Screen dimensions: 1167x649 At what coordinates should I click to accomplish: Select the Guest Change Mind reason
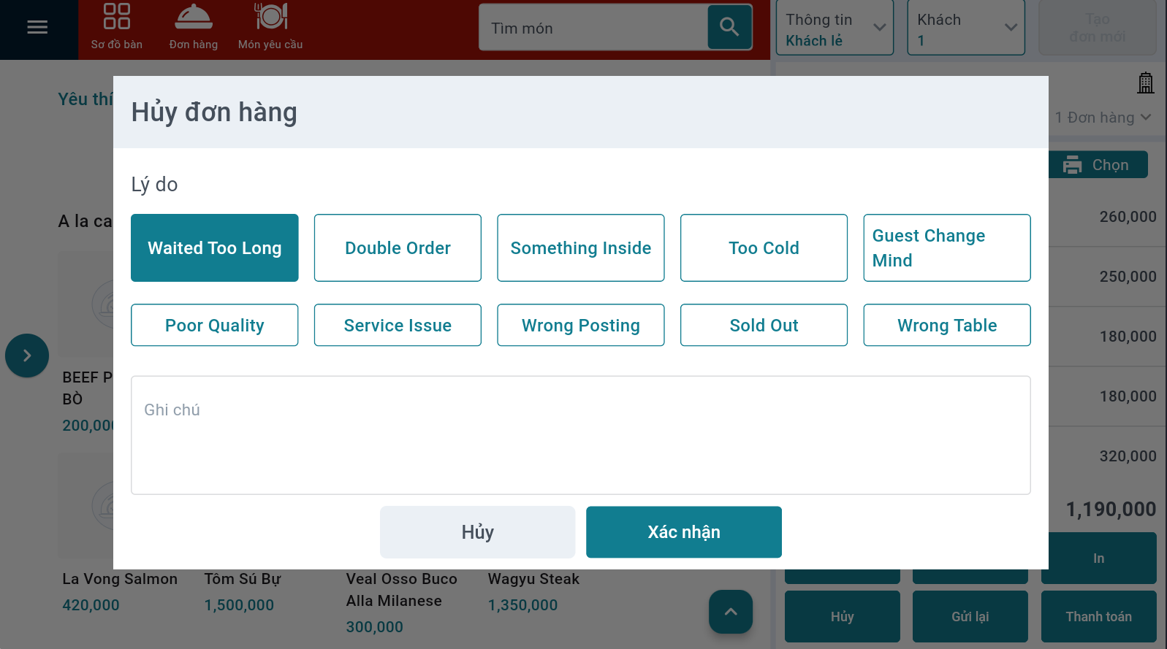tap(946, 248)
